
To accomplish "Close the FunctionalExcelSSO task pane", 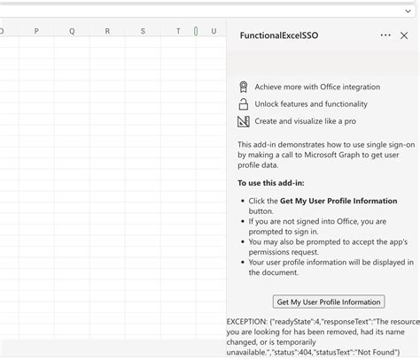I will [x=404, y=35].
